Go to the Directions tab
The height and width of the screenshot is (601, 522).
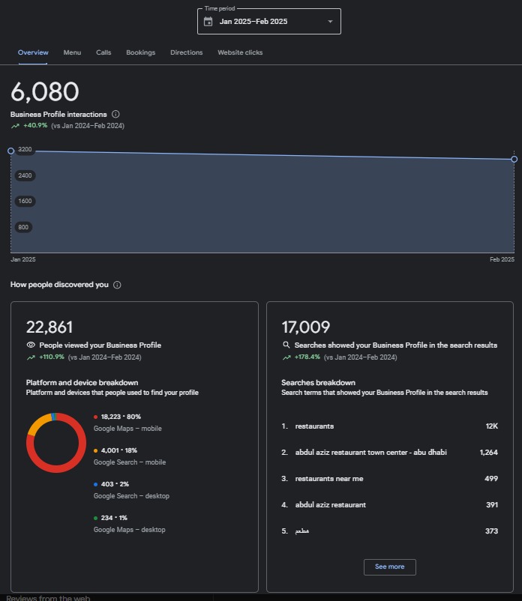186,52
